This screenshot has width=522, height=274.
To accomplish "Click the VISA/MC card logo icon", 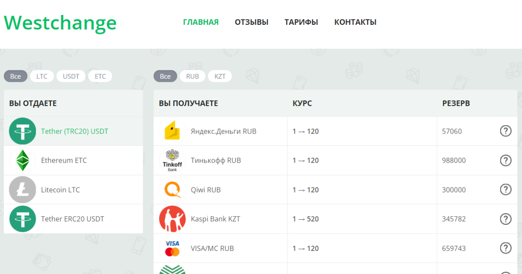I will coord(172,248).
